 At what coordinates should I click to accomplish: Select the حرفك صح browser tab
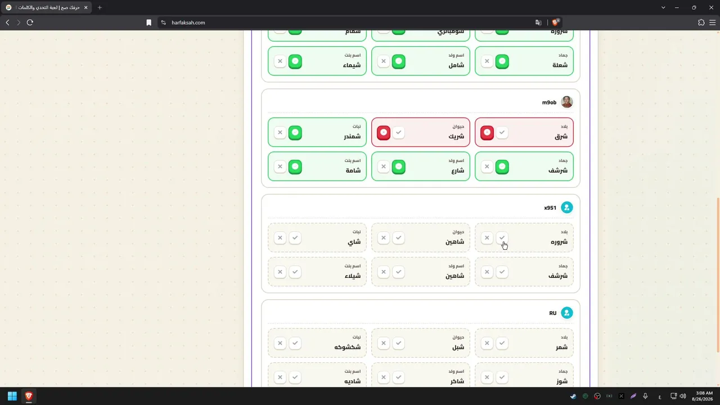[47, 7]
